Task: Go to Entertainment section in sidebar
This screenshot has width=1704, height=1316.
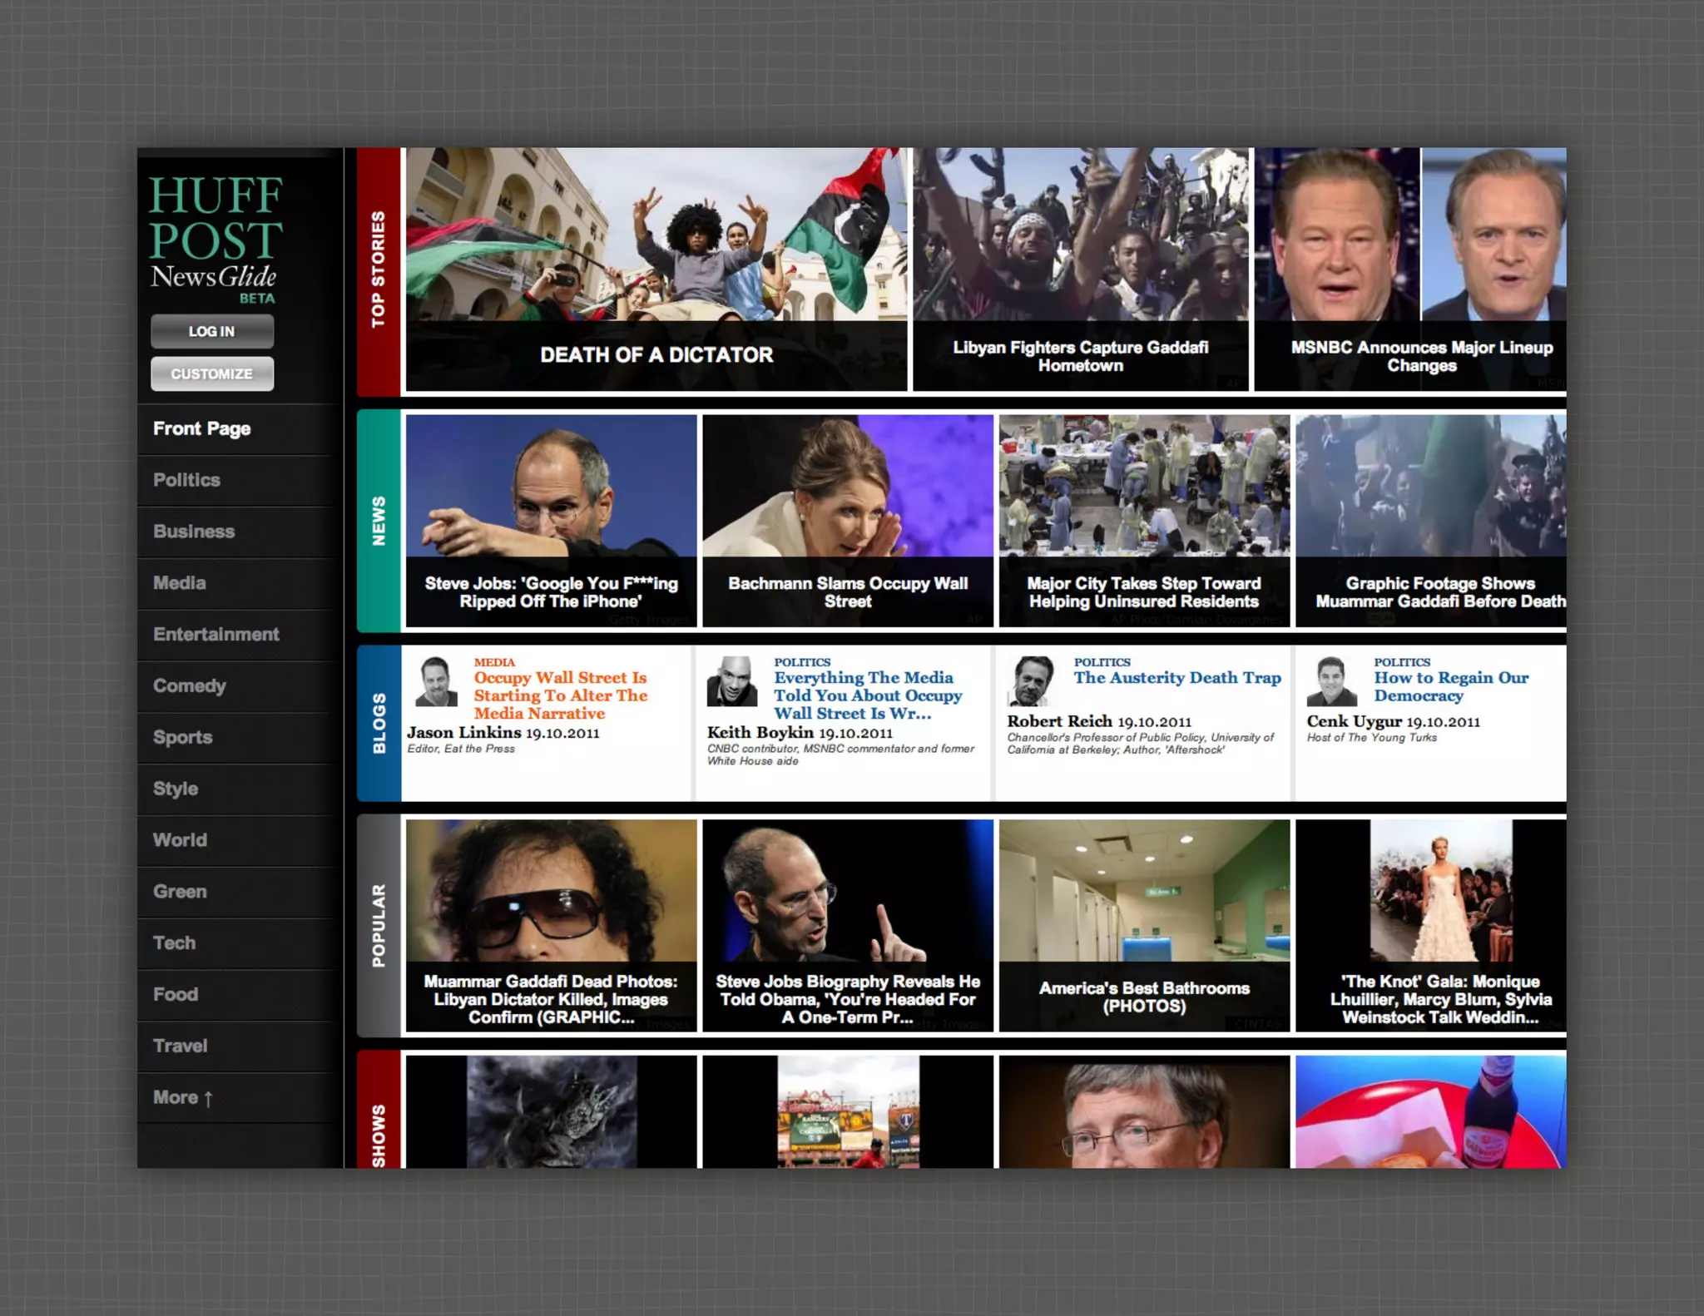Action: (x=215, y=634)
